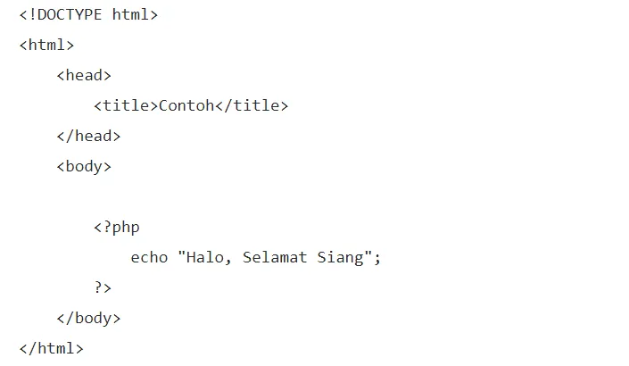Click the word Siang in the string
The height and width of the screenshot is (366, 629).
(339, 258)
